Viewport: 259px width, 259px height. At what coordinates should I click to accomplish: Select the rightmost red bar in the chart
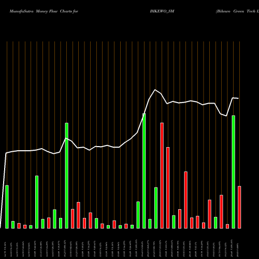[x=239, y=207]
